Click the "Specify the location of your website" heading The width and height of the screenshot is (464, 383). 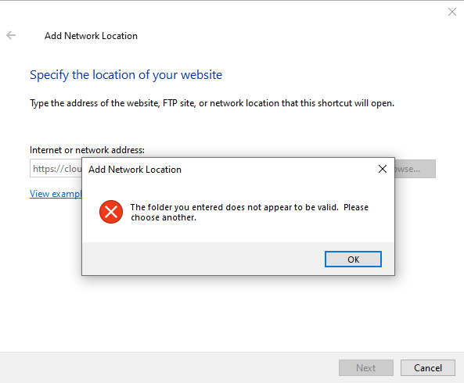[126, 75]
